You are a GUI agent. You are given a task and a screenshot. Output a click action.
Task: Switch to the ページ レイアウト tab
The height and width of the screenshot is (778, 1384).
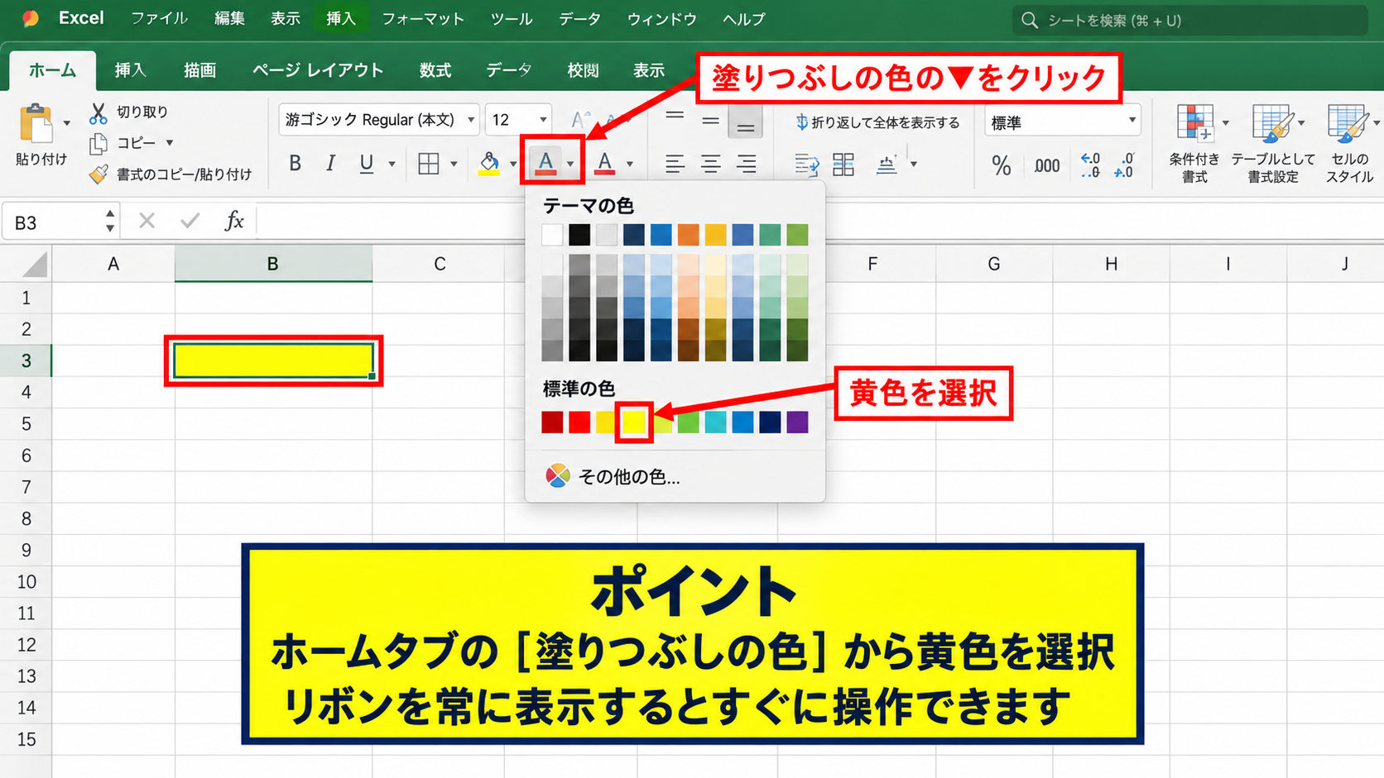[x=318, y=70]
